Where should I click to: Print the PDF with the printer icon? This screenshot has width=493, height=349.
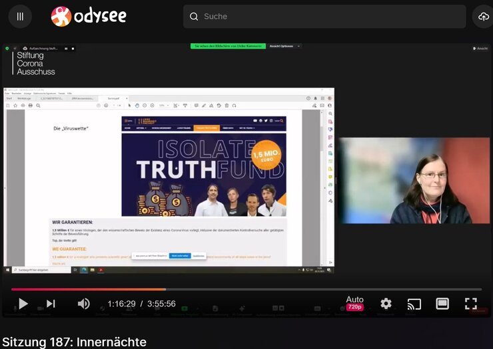point(31,106)
